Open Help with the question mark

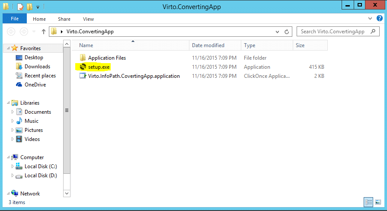[380, 18]
